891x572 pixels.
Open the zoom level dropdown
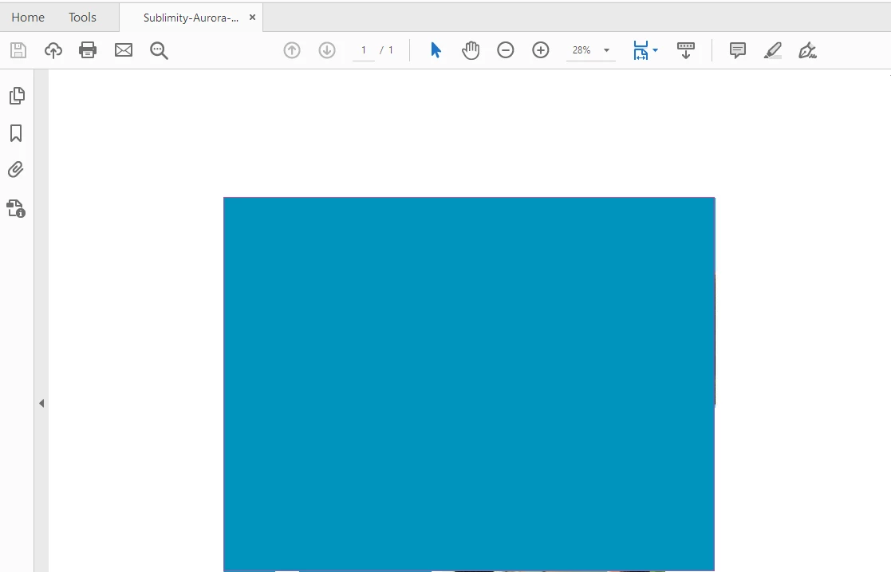606,50
